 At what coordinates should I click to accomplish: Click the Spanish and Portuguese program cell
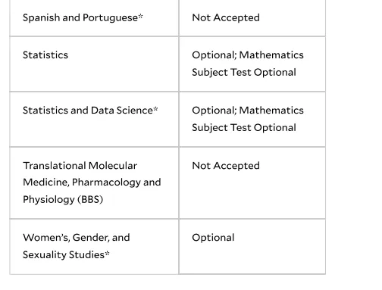point(94,17)
